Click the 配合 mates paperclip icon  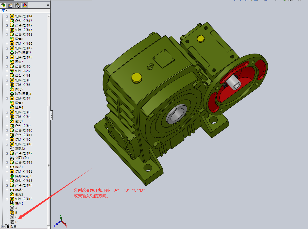(7, 226)
